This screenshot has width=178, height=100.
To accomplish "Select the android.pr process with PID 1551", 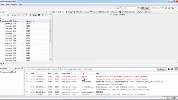I will tap(24, 43).
